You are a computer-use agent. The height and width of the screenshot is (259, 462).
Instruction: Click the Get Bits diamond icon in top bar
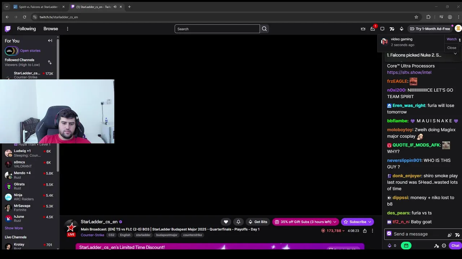[x=401, y=29]
